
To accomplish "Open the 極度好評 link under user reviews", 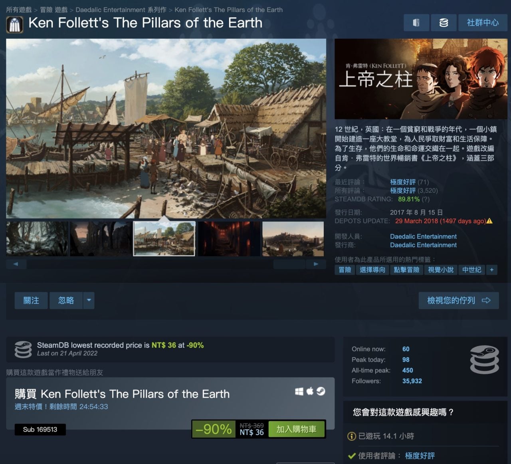I will click(420, 456).
